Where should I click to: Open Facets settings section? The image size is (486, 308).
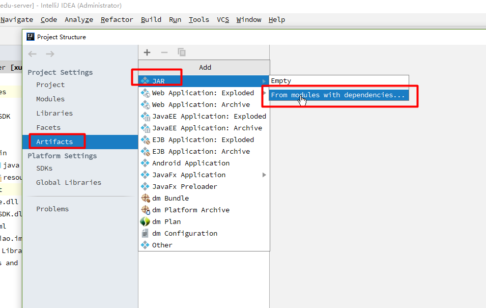pos(48,127)
